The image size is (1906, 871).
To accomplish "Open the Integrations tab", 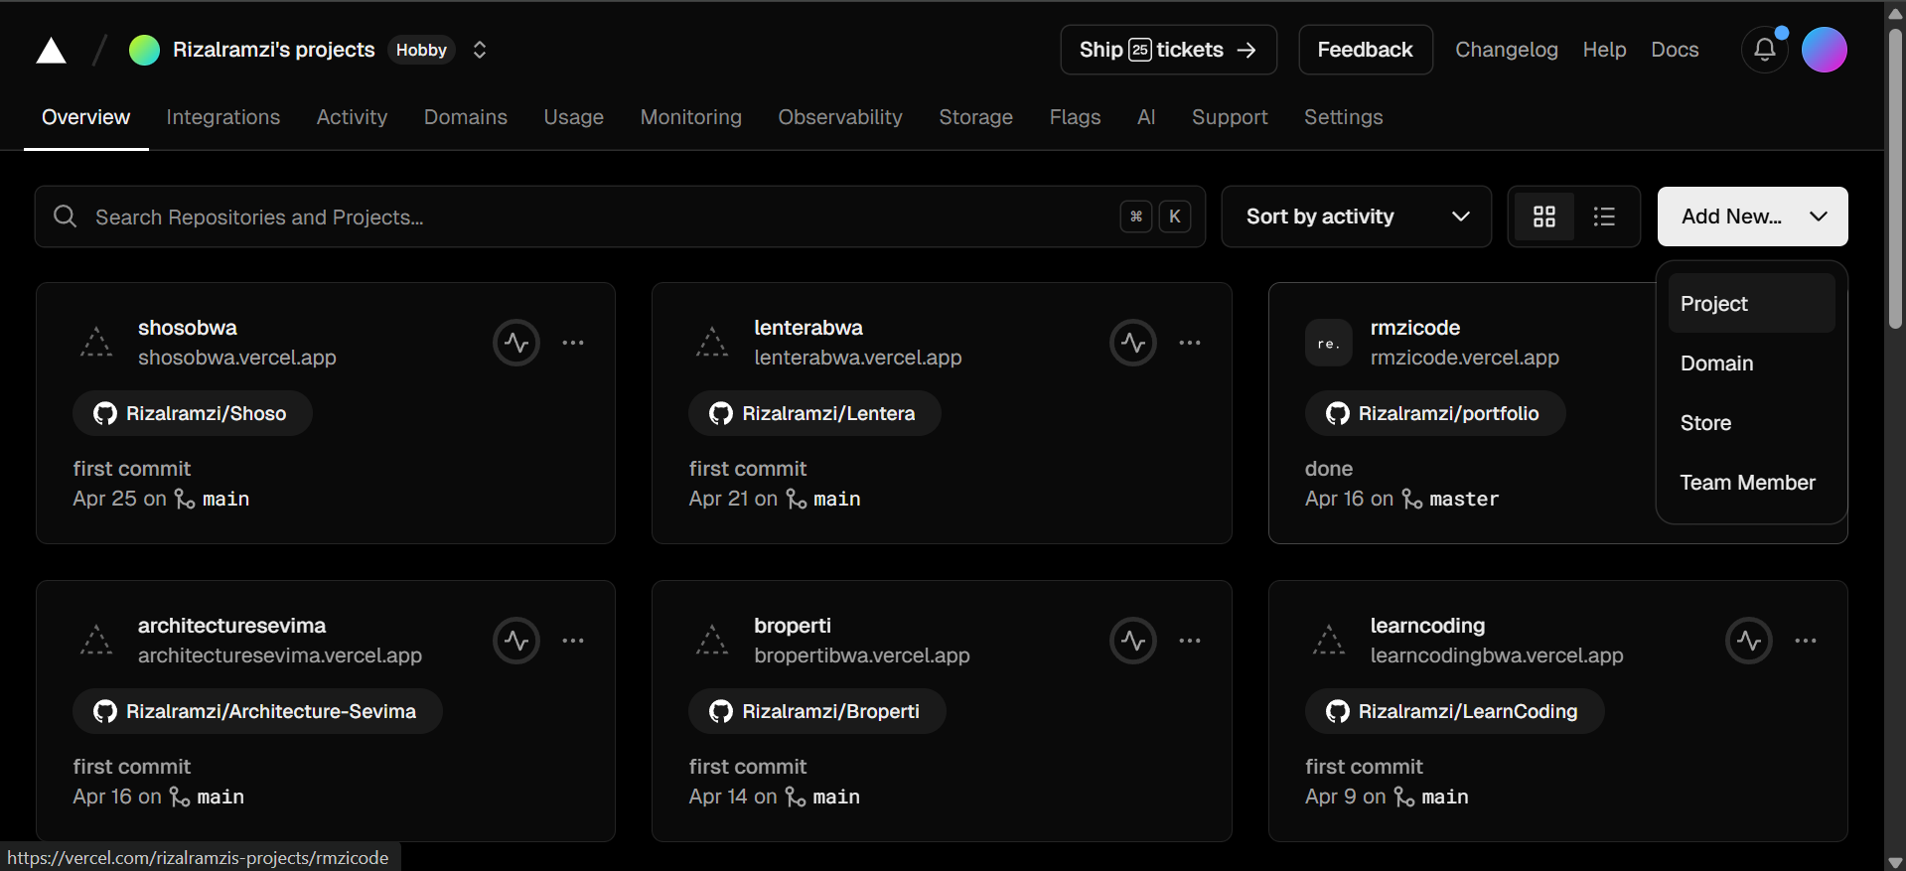I will pyautogui.click(x=223, y=117).
